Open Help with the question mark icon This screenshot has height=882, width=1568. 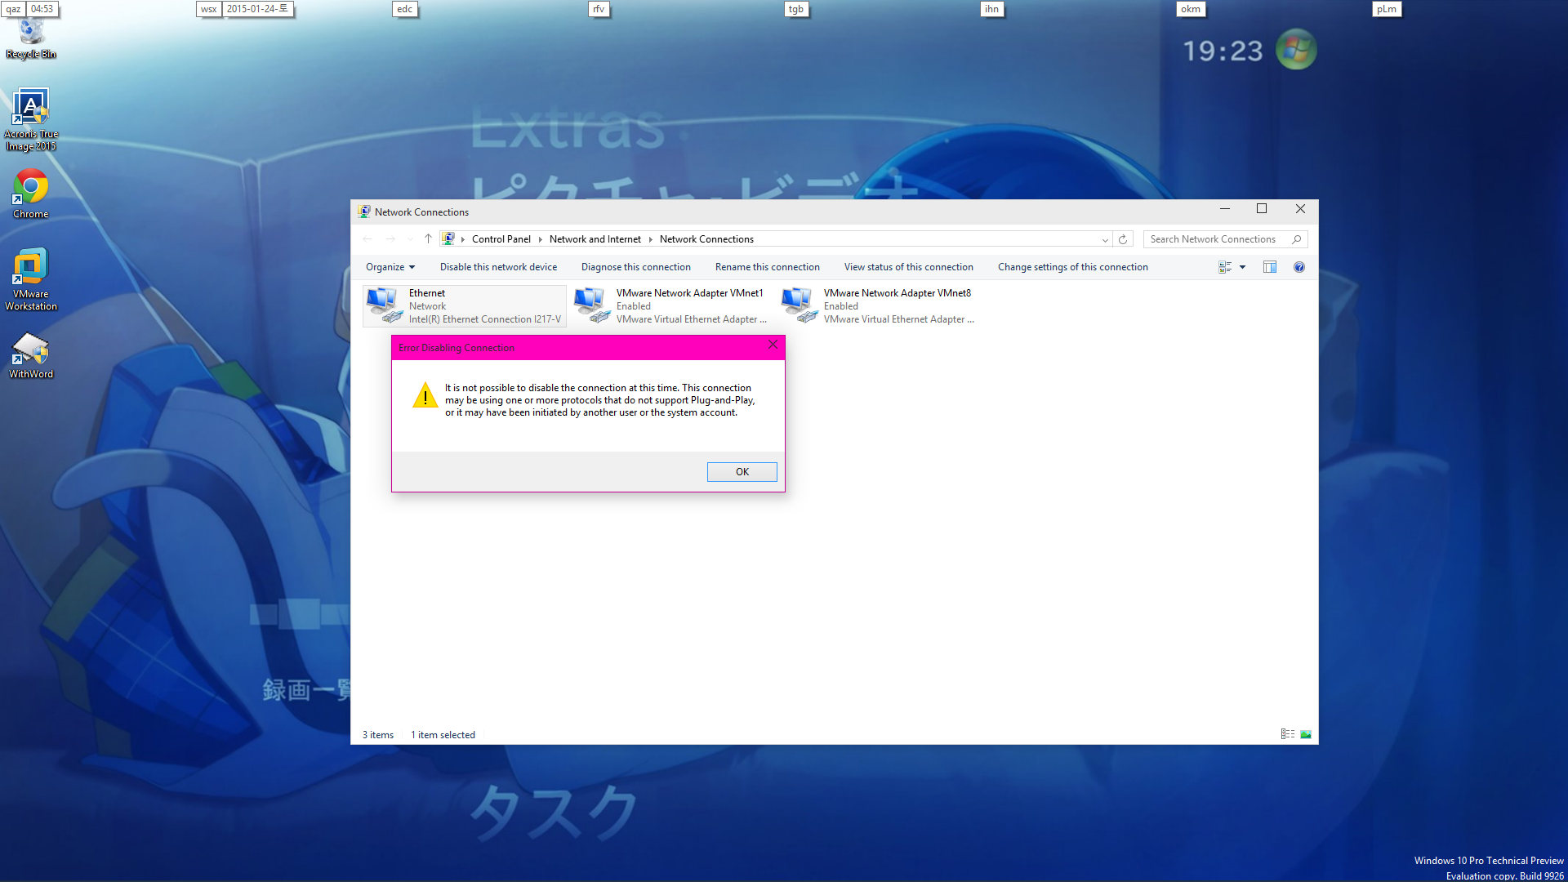coord(1299,267)
